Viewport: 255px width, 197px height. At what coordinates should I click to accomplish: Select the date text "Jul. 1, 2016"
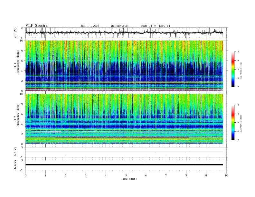click(90, 26)
